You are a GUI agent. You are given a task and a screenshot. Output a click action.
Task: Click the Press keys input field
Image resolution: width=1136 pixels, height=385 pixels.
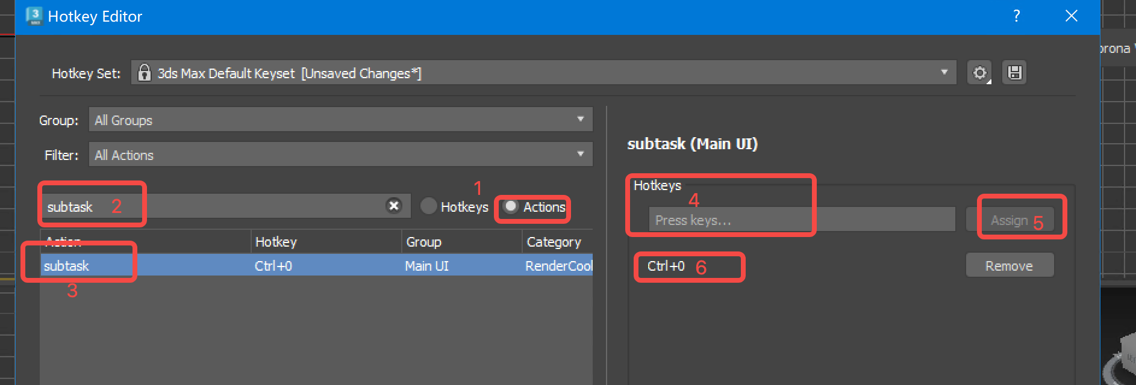coord(801,220)
